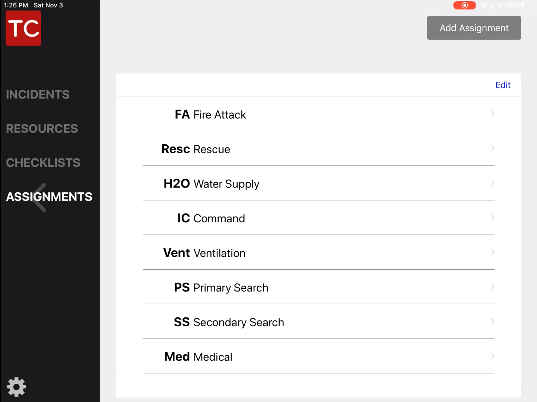
Task: Tap the TC app logo icon
Action: (23, 28)
